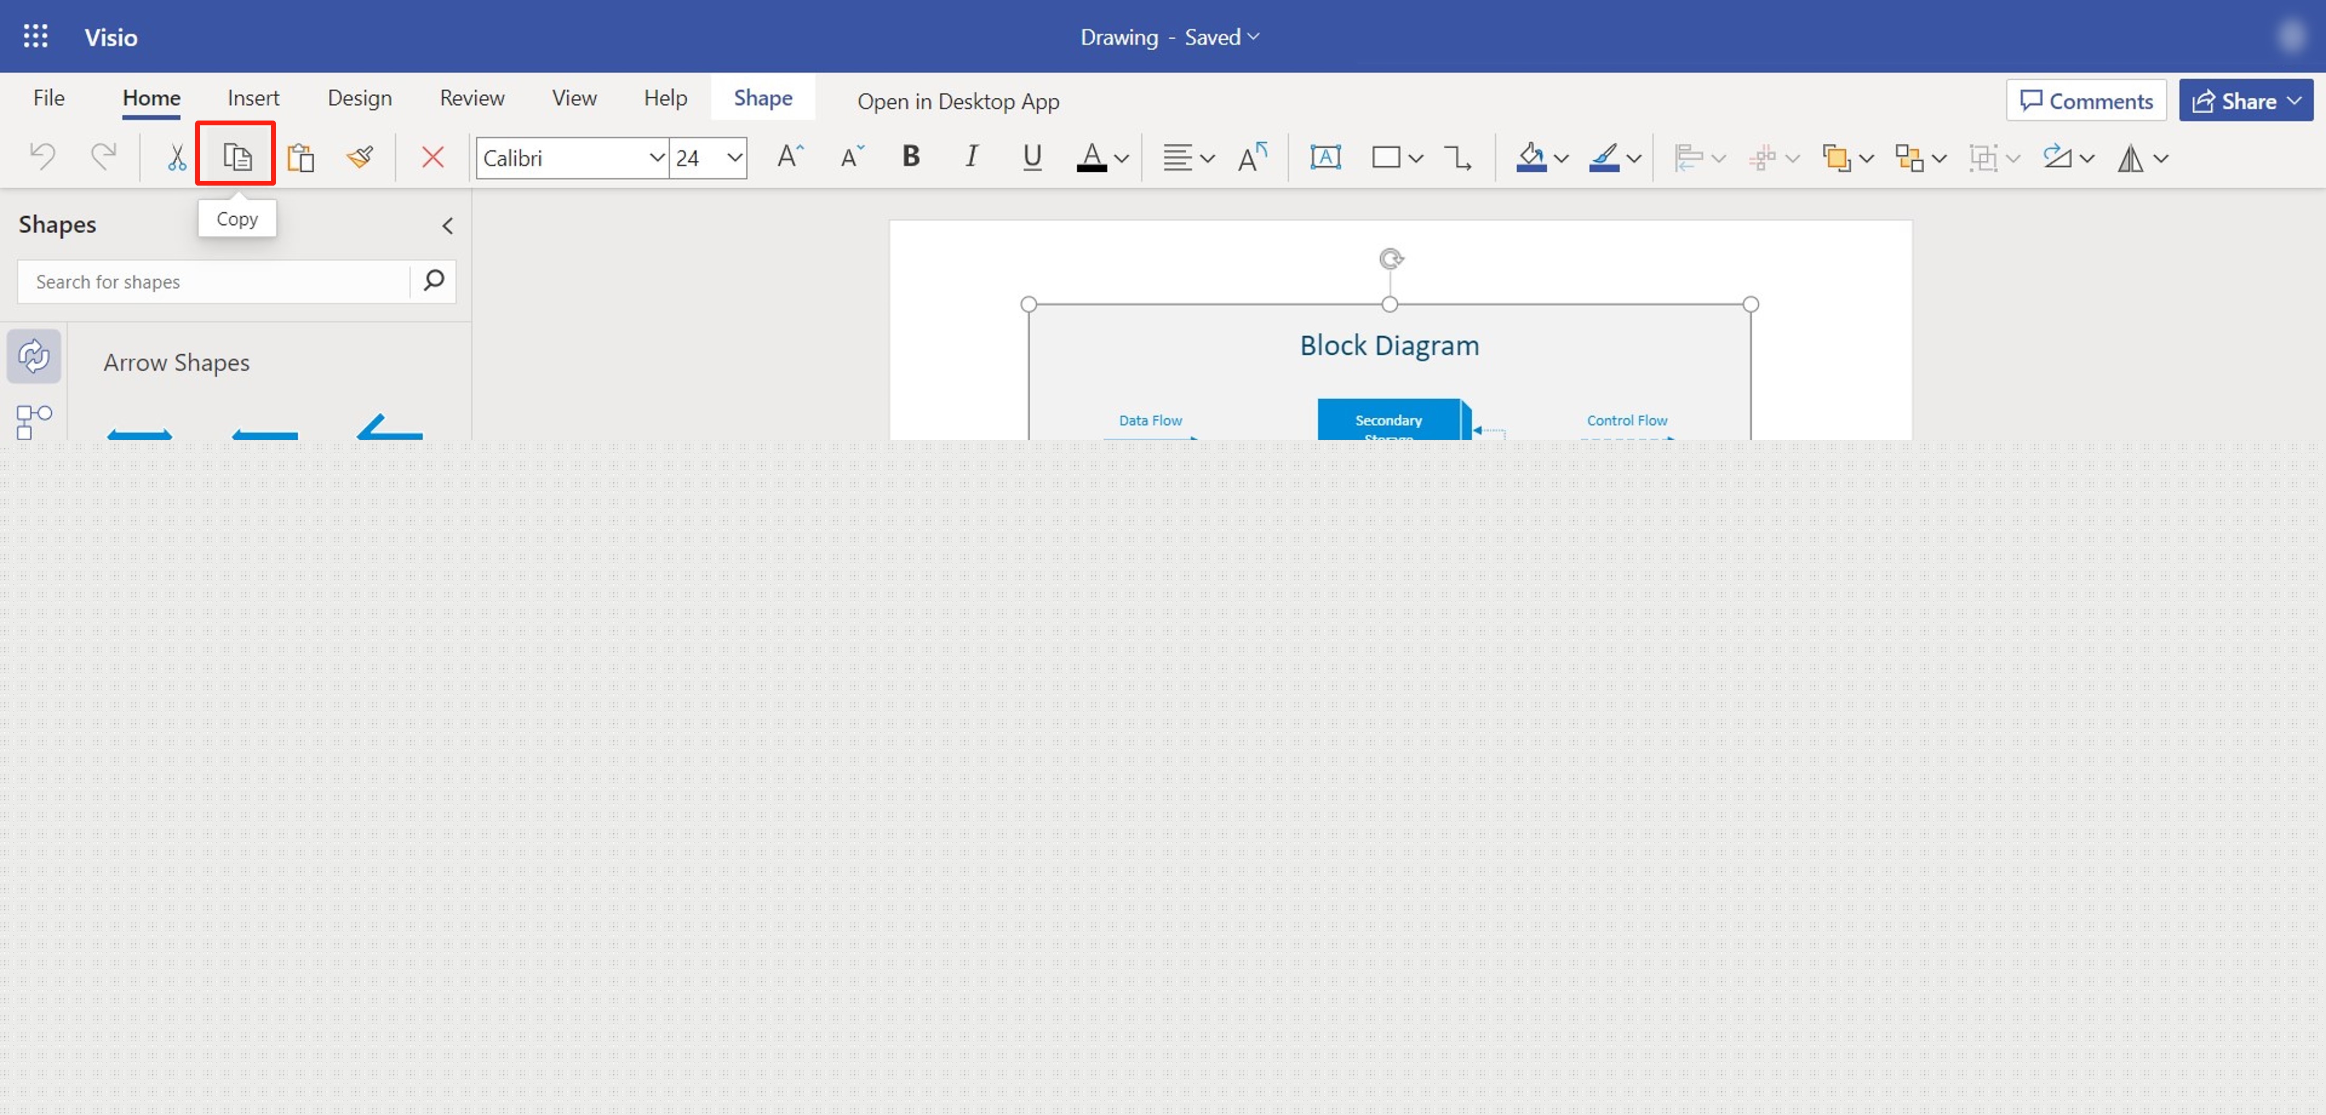The height and width of the screenshot is (1115, 2326).
Task: Open the Design ribbon tab
Action: click(358, 97)
